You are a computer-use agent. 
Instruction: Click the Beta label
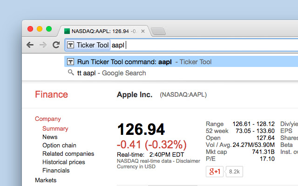[286, 145]
